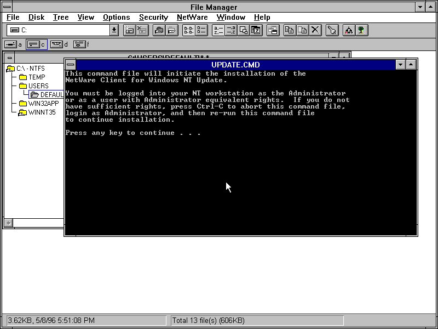Open directory child window control menu box
The width and height of the screenshot is (438, 329).
tap(9, 58)
